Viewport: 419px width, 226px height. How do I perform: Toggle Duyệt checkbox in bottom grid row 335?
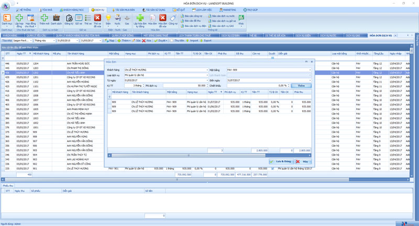point(272,169)
